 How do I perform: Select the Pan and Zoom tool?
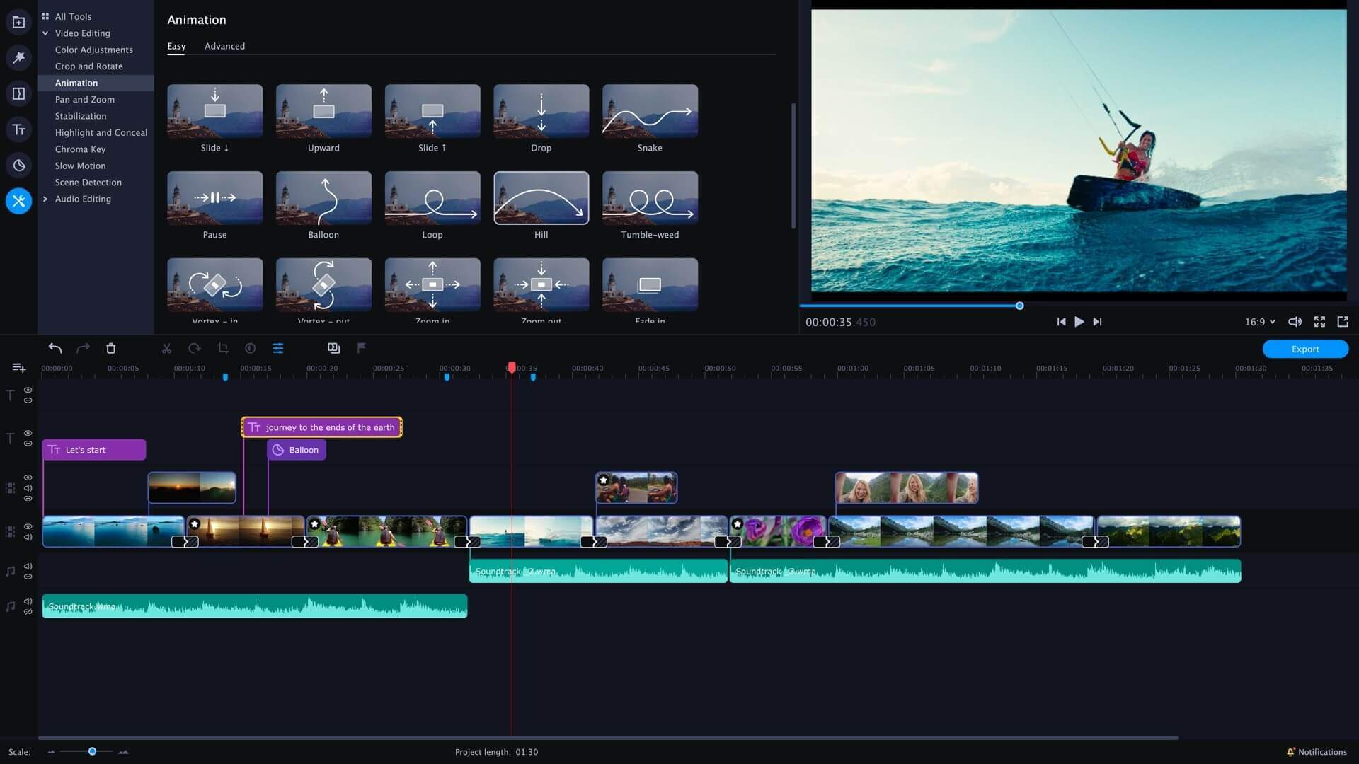(x=85, y=100)
